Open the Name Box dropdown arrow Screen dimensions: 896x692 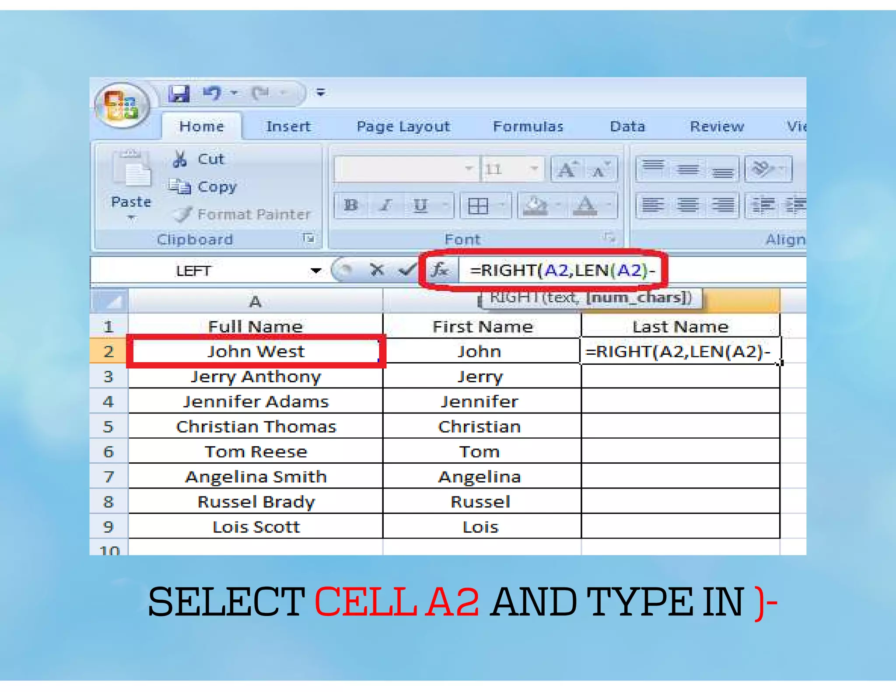click(x=315, y=271)
